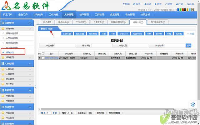Select 招聘计划 in the sidebar
The height and width of the screenshot is (125, 200).
pos(10,52)
